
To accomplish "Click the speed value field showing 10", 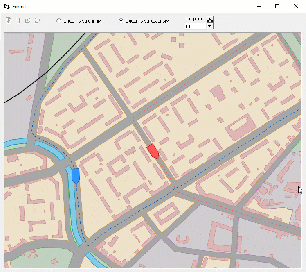I will 195,26.
